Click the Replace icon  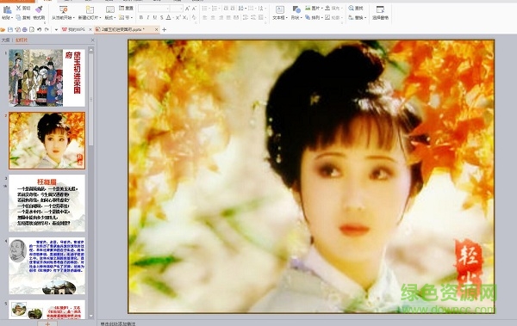[352, 17]
